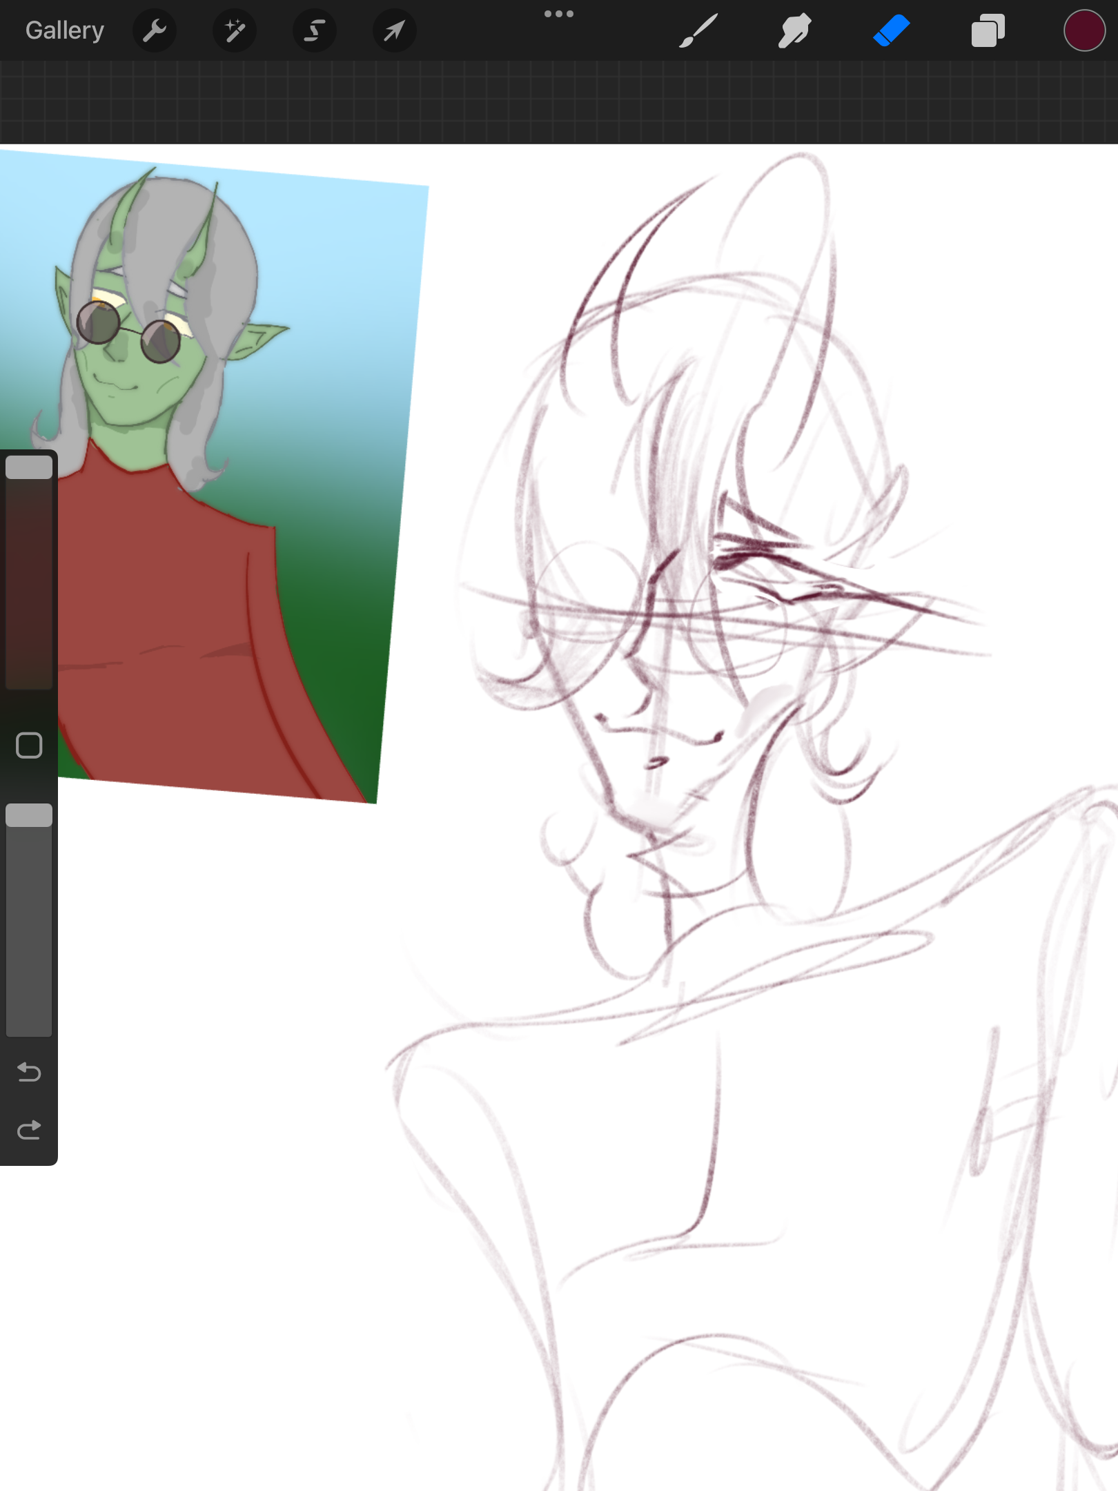Tap the three-dot menu at top center
This screenshot has height=1491, width=1118.
559,14
